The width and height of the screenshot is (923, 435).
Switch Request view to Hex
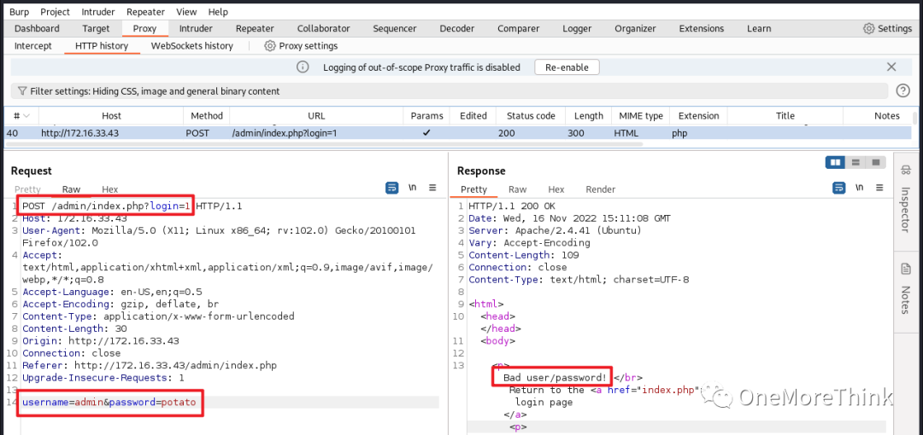(110, 189)
